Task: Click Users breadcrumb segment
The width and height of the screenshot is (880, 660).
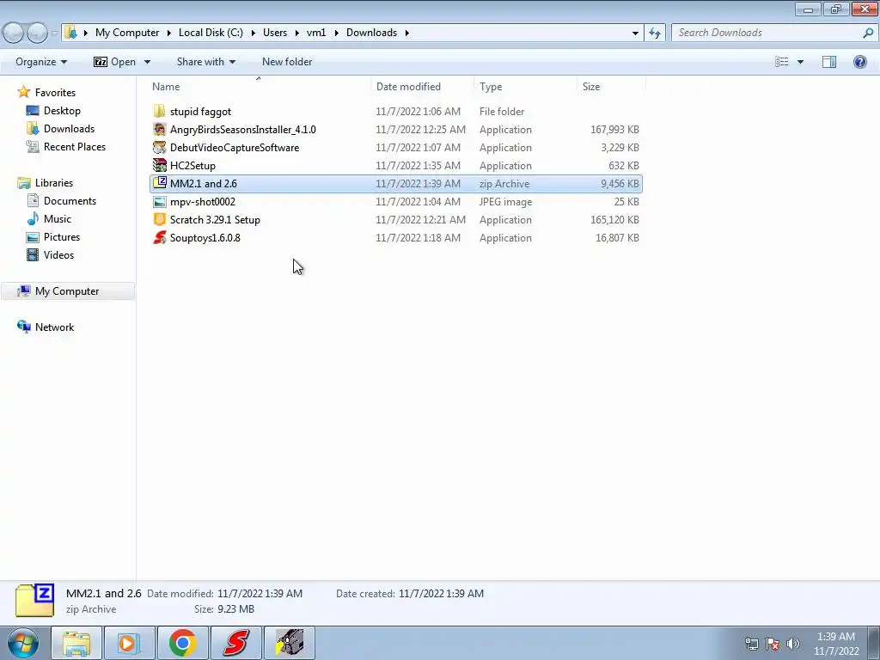Action: 274,33
